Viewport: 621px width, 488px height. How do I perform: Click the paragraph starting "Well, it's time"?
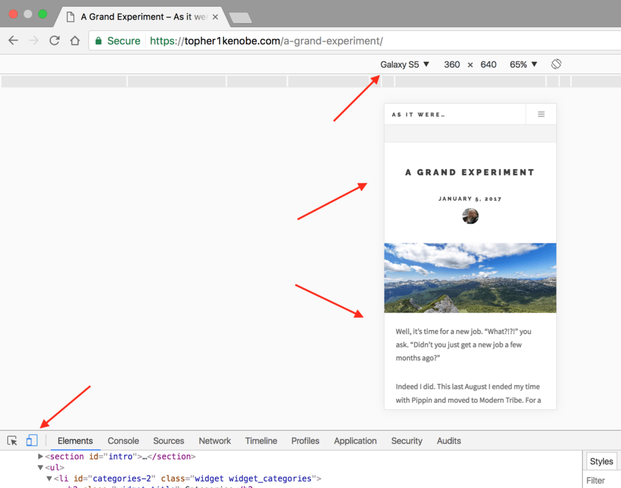(x=463, y=345)
